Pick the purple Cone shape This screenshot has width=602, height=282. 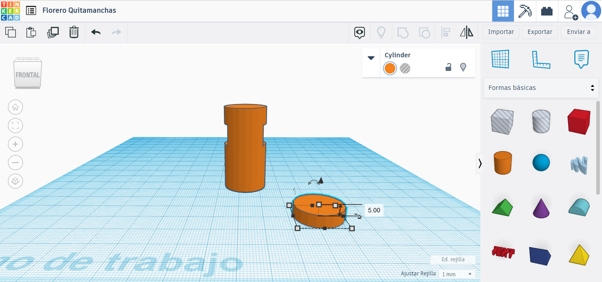[541, 208]
